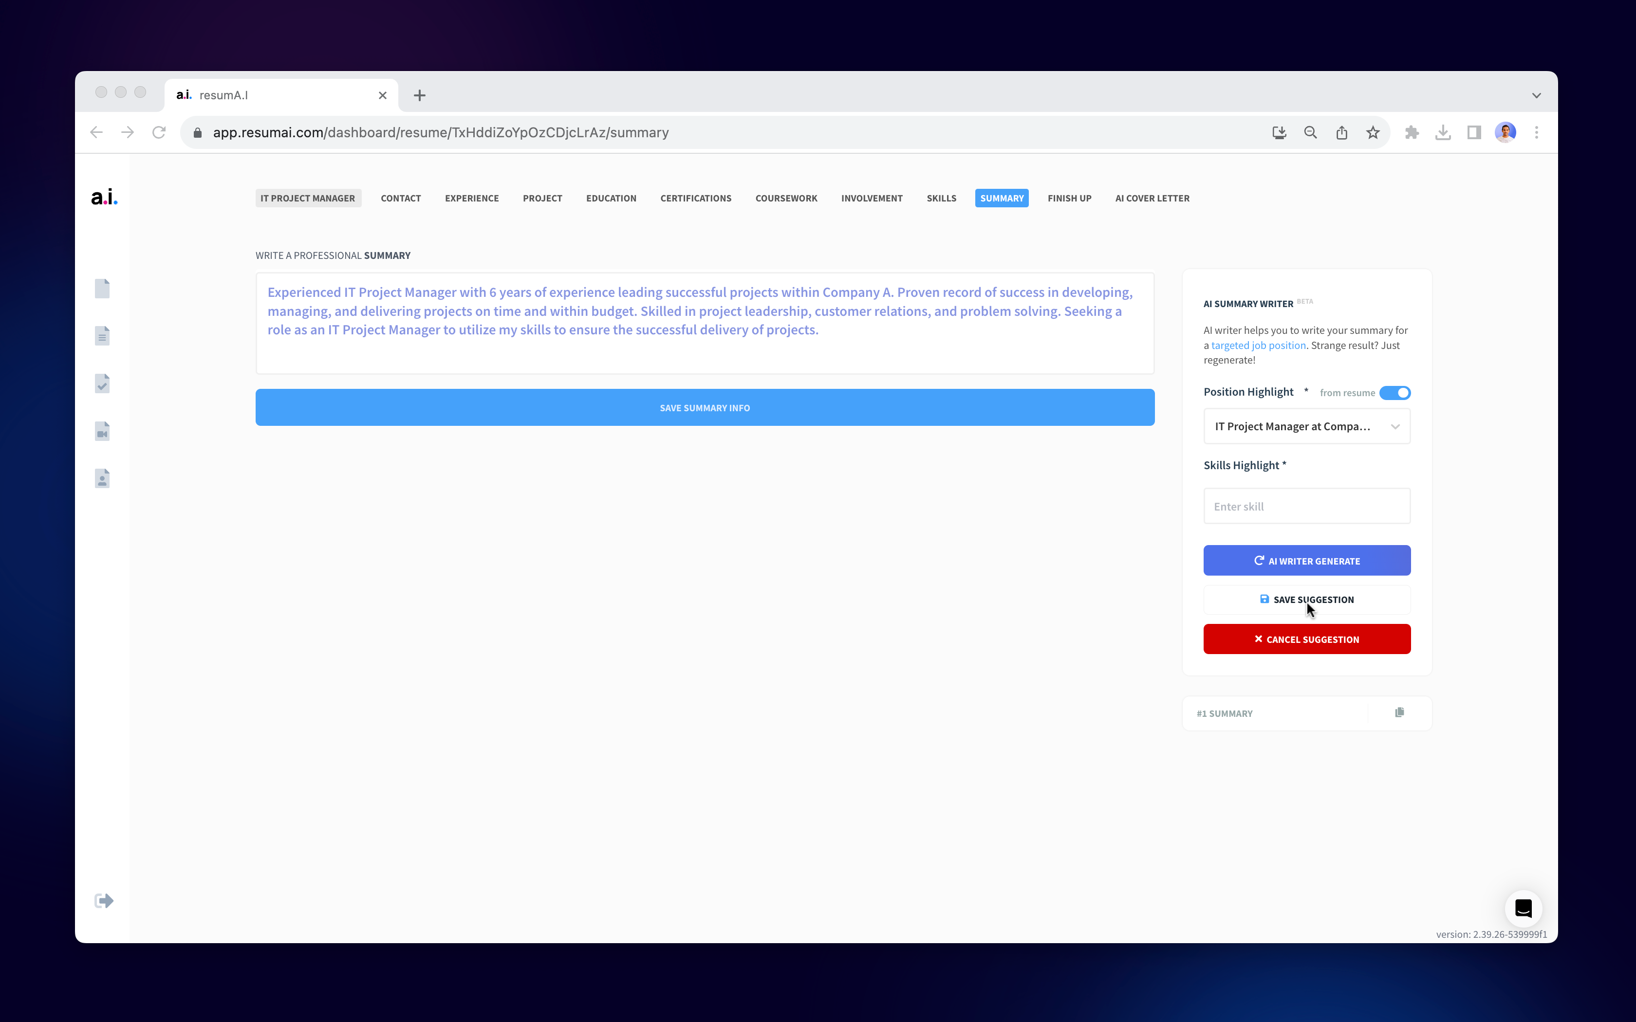Open the text document sidebar icon
This screenshot has width=1636, height=1022.
pos(102,336)
